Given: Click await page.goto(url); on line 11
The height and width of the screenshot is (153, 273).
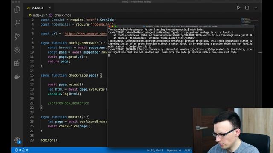Looking at the screenshot, I should pos(67,57).
